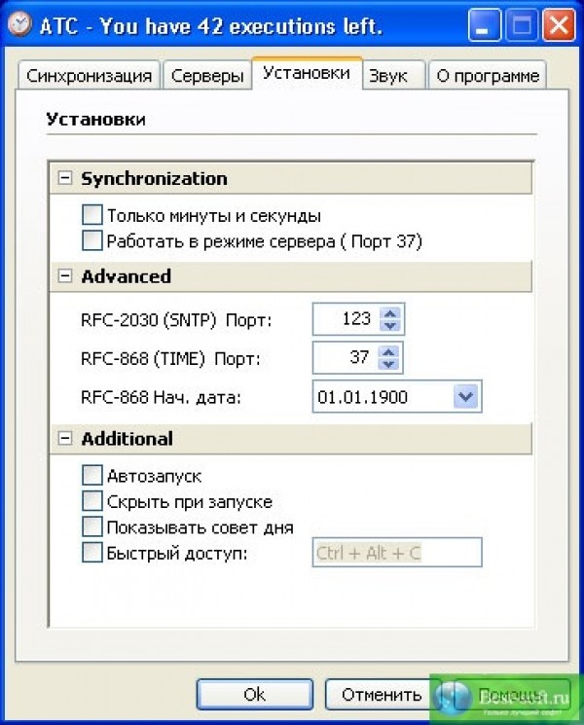Click the Advanced section header
Image resolution: width=584 pixels, height=725 pixels.
[291, 276]
